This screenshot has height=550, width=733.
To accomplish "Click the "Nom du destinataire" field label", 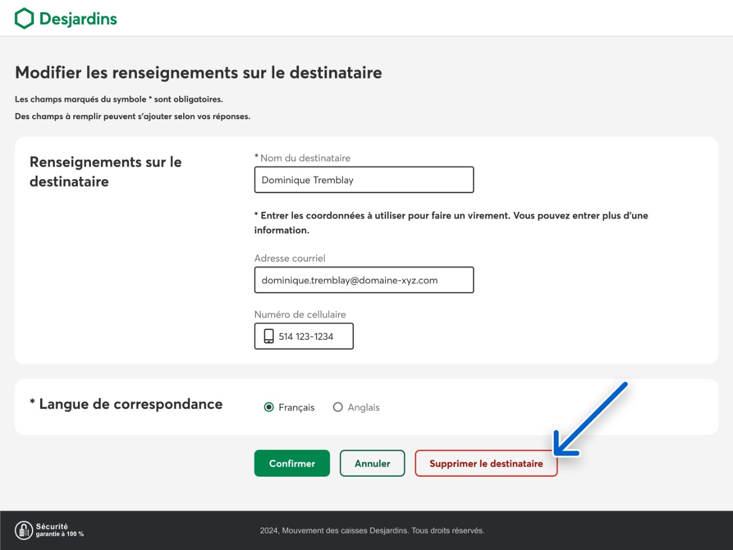I will (305, 158).
